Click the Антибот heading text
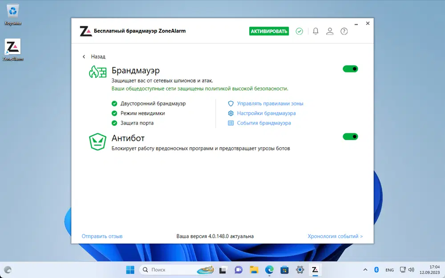Image resolution: width=445 pixels, height=278 pixels. pyautogui.click(x=128, y=138)
